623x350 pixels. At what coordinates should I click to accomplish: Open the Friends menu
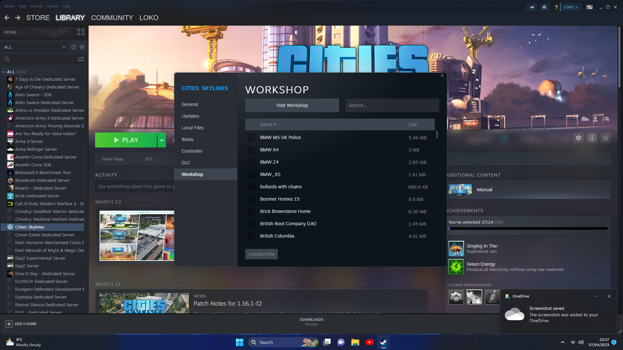click(37, 6)
